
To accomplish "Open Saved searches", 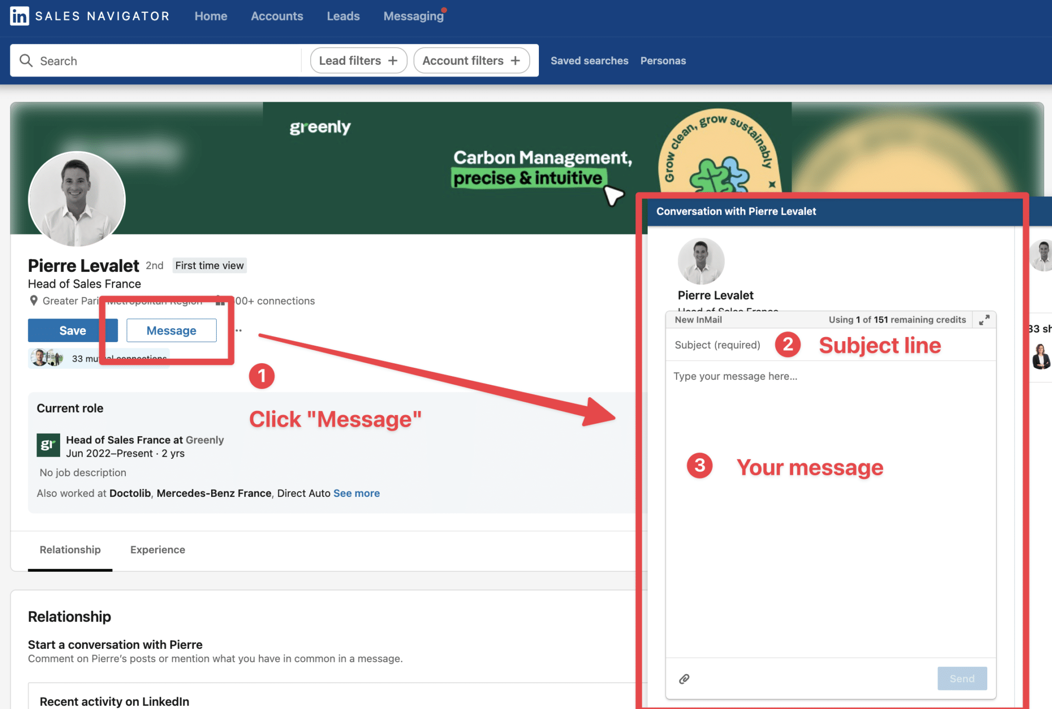I will click(x=589, y=60).
